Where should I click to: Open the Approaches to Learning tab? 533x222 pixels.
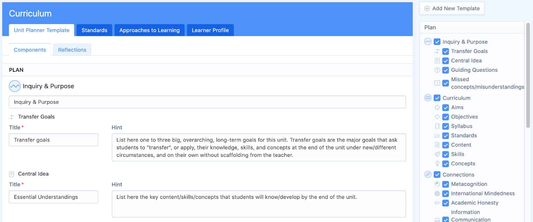[x=149, y=30]
